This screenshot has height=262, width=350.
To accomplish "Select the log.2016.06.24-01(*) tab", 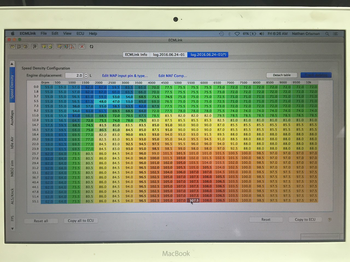I will (x=208, y=55).
